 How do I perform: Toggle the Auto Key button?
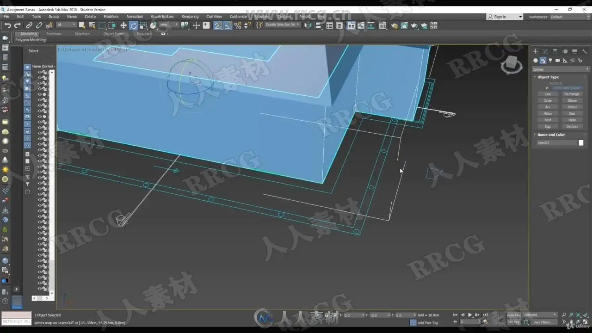(513, 315)
